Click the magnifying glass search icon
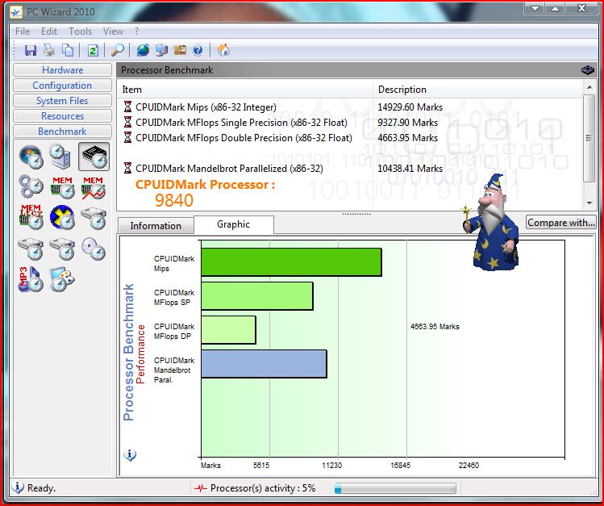 118,50
